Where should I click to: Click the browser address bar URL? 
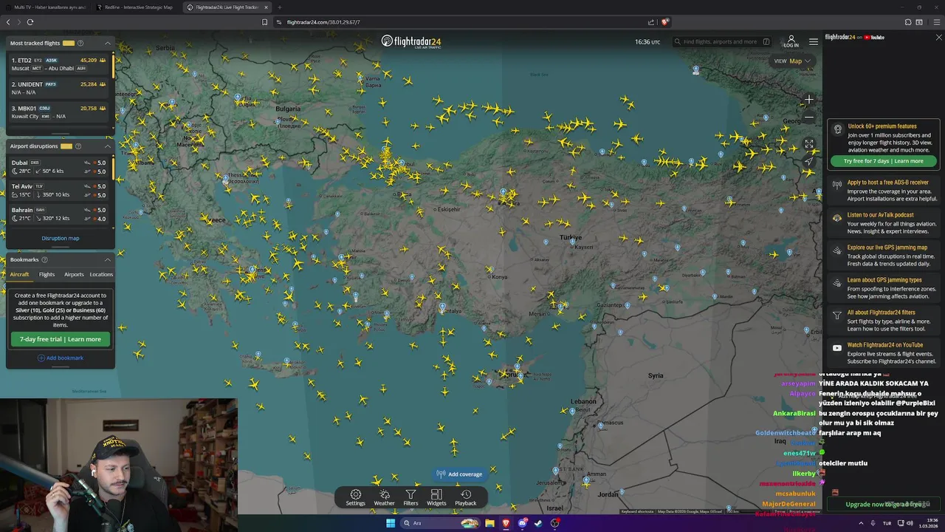point(323,22)
